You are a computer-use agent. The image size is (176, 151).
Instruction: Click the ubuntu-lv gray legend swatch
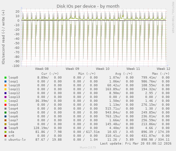coord(5,140)
